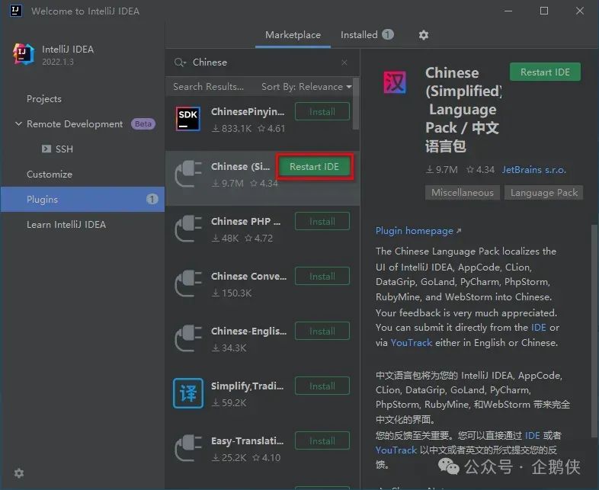This screenshot has width=599, height=490.
Task: Click the plugin settings gear icon
Action: point(423,35)
